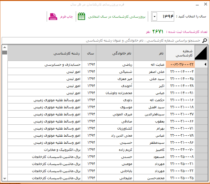
Task: Select first name cell عنایت اله
Action: click(150, 64)
